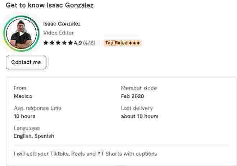The width and height of the screenshot is (237, 166).
Task: Click the fifth rating star
Action: tap(70, 43)
